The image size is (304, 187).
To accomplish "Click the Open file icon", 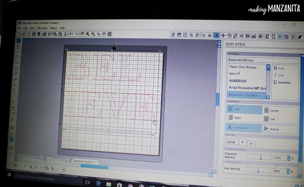I will click(24, 34).
